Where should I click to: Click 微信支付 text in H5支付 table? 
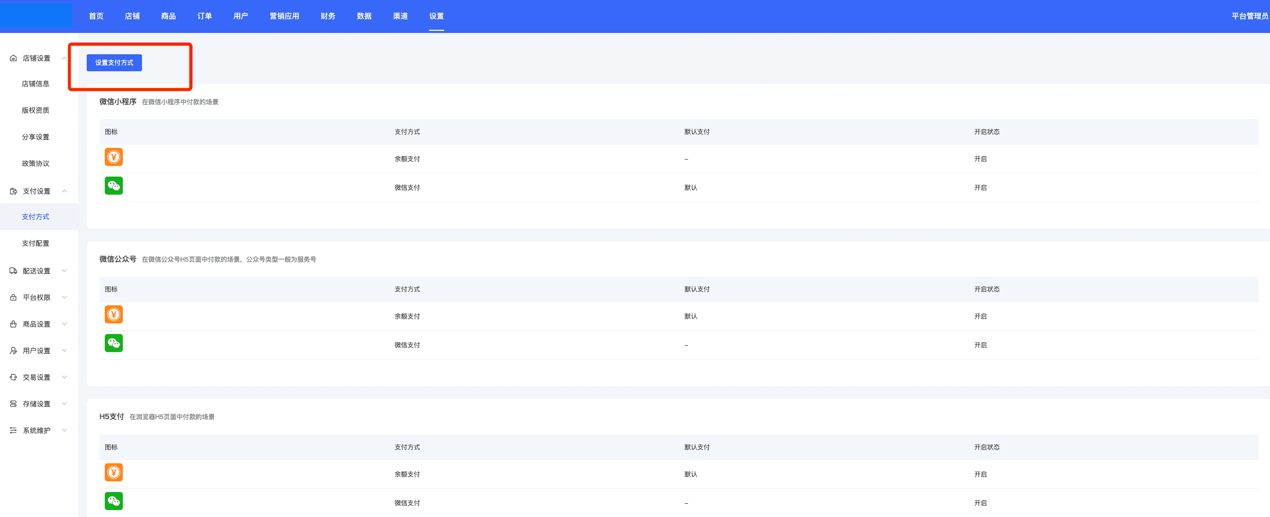click(x=407, y=503)
